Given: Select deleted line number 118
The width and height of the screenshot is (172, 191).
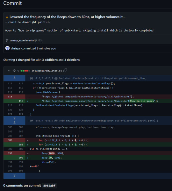Looking at the screenshot, I should coord(10,96).
